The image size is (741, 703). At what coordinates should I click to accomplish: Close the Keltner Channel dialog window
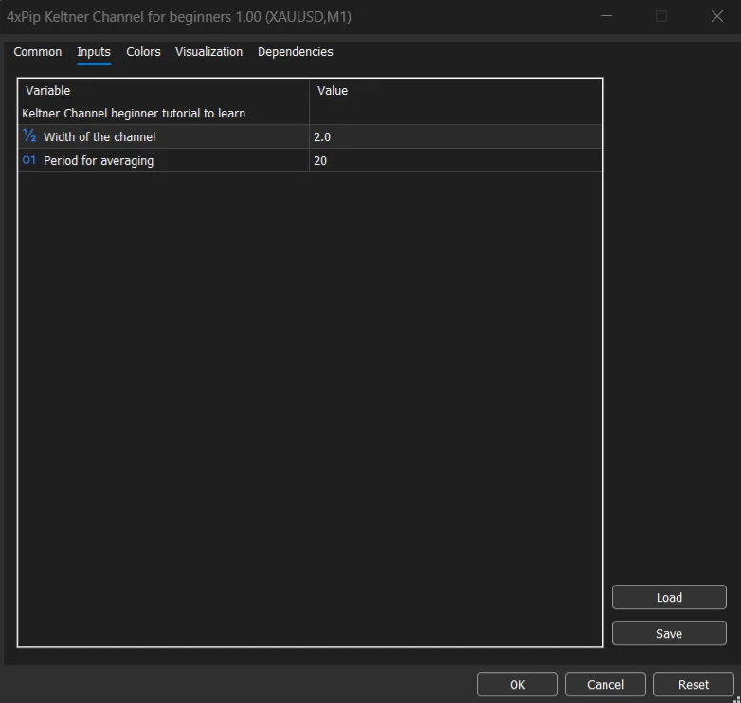[717, 16]
